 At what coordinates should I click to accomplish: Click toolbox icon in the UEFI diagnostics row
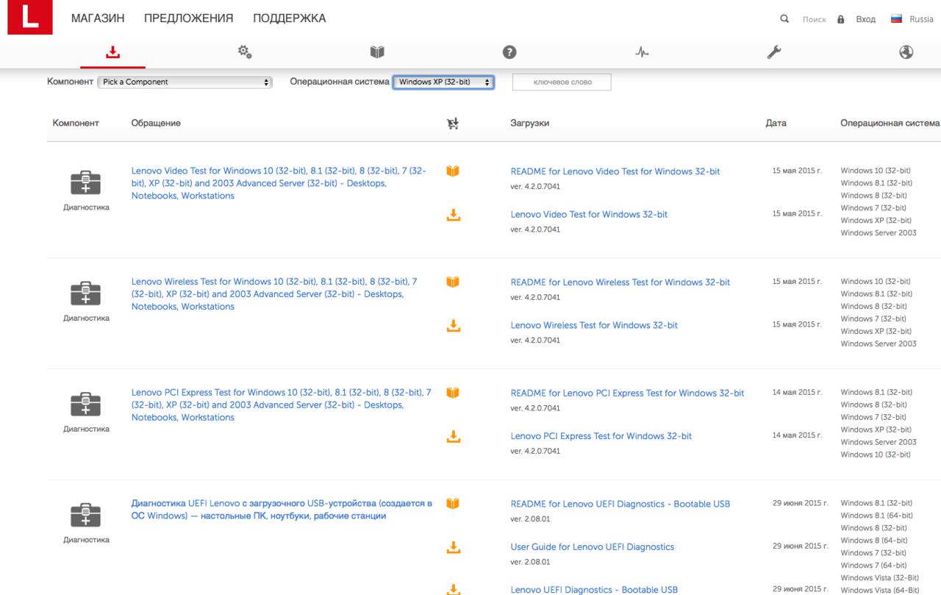point(86,515)
